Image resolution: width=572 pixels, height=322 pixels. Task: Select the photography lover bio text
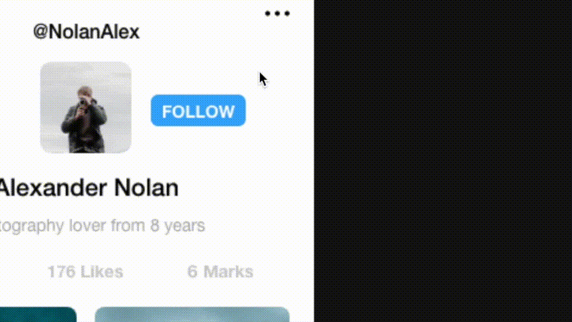102,225
